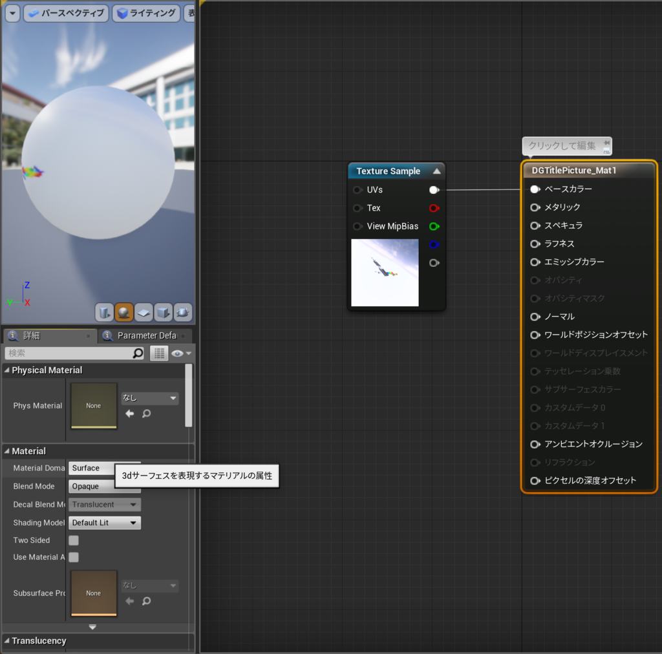Use selected asset arrow for Phys Material
This screenshot has height=654, width=662.
tap(129, 414)
